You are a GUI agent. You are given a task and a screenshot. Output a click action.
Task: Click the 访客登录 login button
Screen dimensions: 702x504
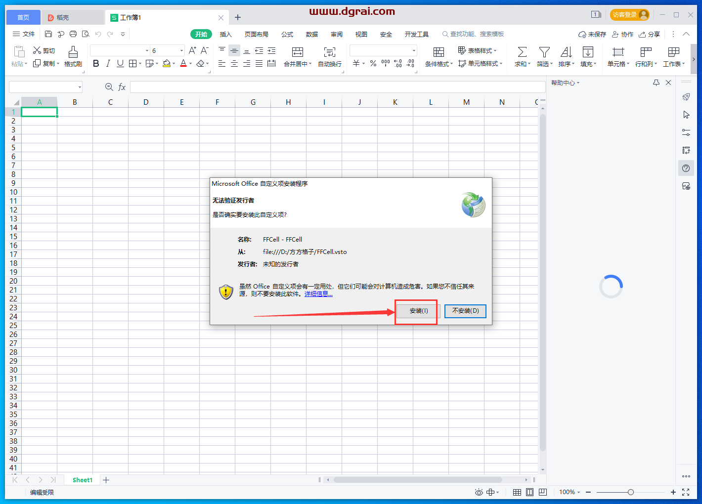629,15
